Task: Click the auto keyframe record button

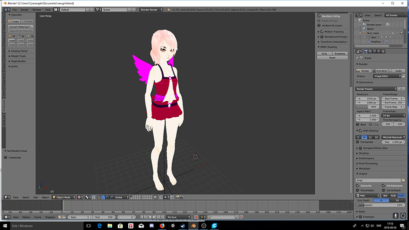Action: 196,217
